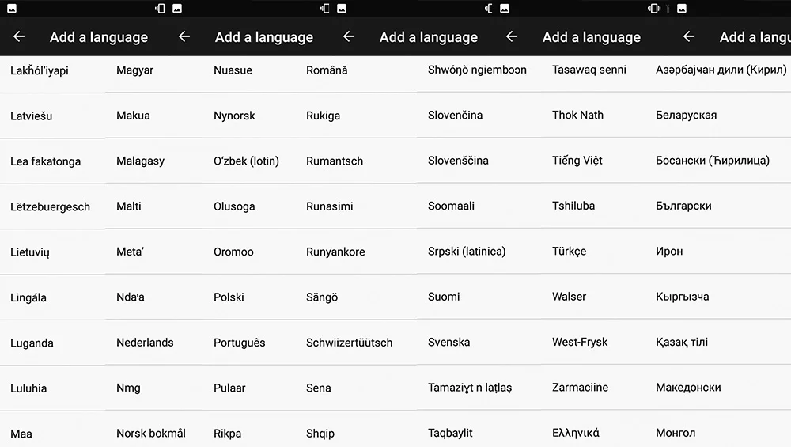
Task: Tap the full vibrate mode icon in the status bar
Action: [654, 8]
